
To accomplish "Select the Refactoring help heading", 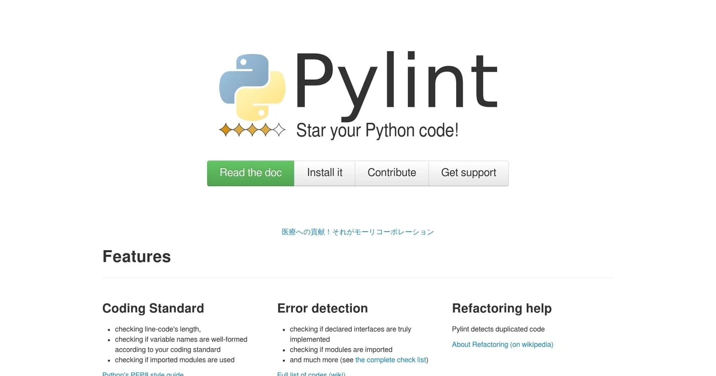I will click(502, 308).
